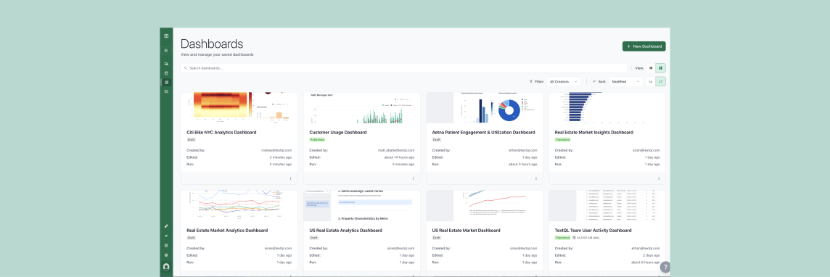Open the sidebar icon below the Dashboards icon

[166, 91]
